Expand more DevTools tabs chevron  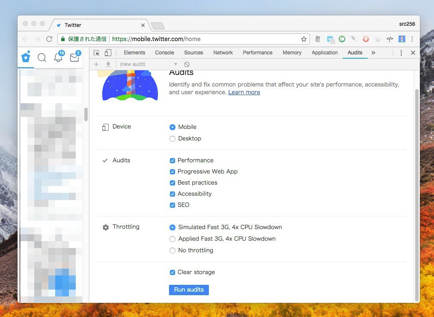(373, 53)
